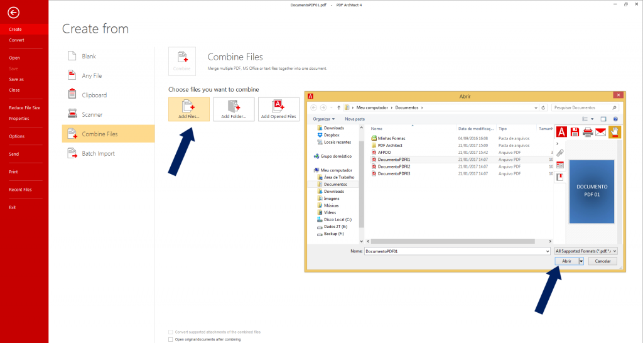This screenshot has height=343, width=643.
Task: Select Reduce File Size in sidebar
Action: (x=24, y=107)
